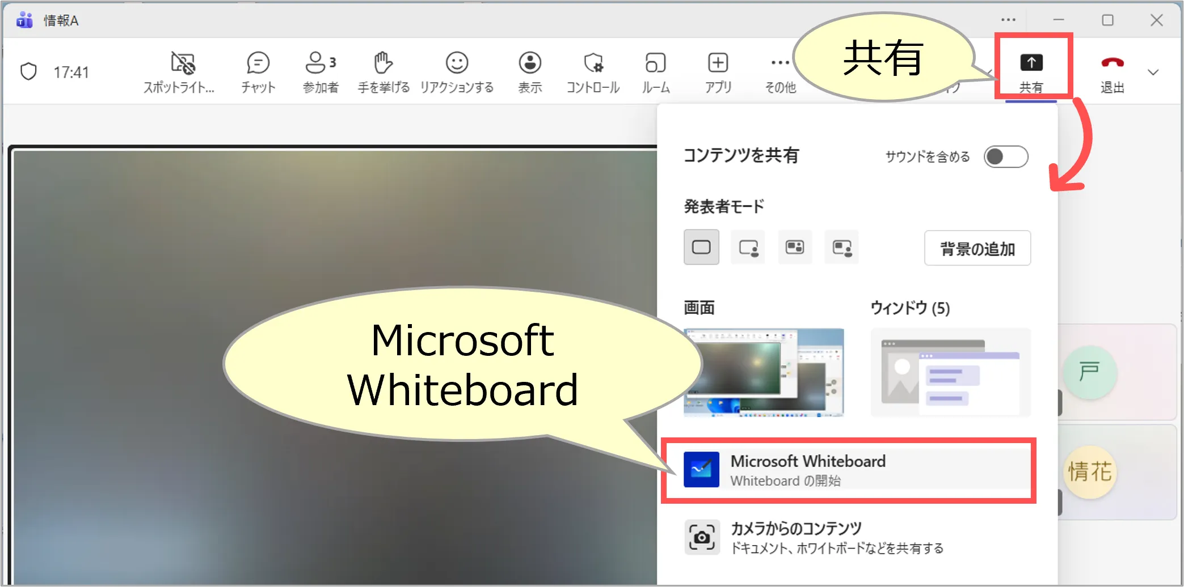Select content-only presenter mode
This screenshot has height=587, width=1184.
(701, 248)
